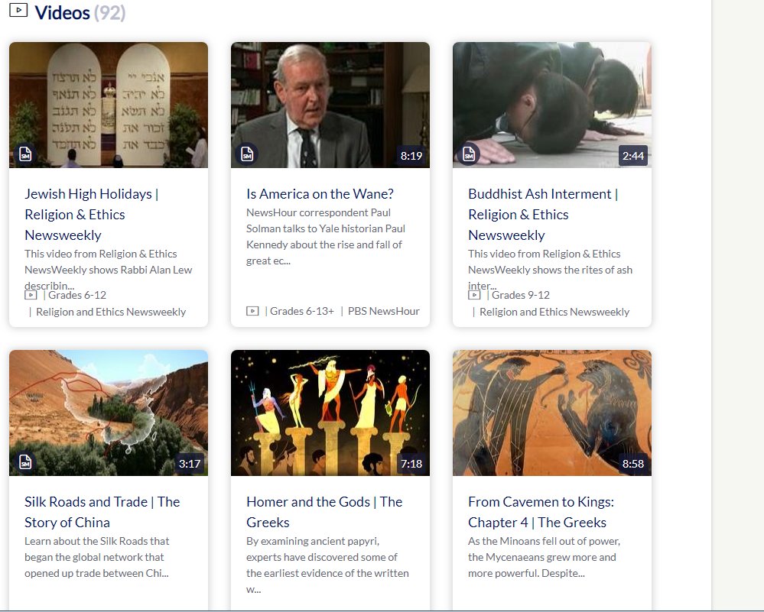Screen dimensions: 764x612
Task: Click description 'As the Minoans fell out of power'
Action: (544, 557)
